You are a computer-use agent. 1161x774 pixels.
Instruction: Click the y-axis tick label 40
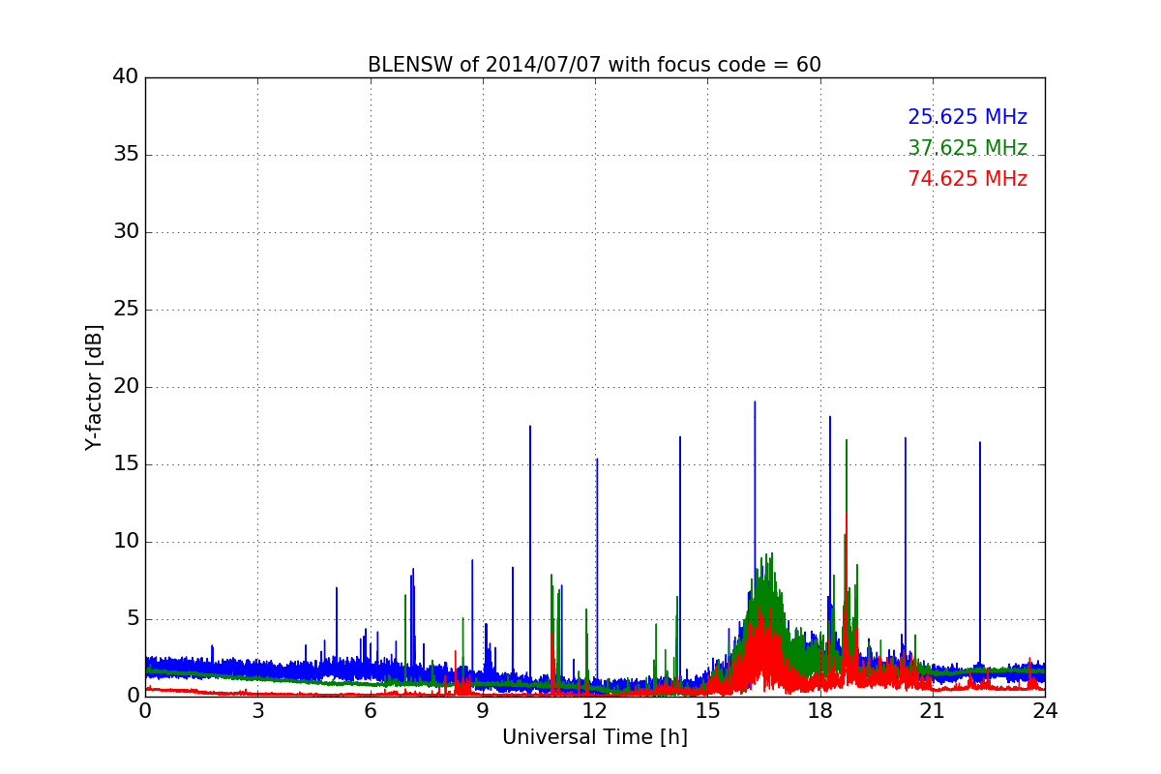(126, 76)
